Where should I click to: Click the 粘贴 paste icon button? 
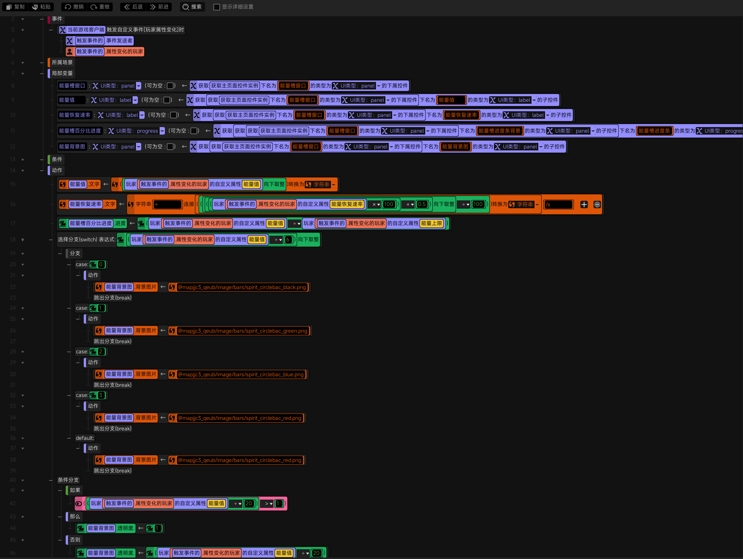[x=41, y=7]
